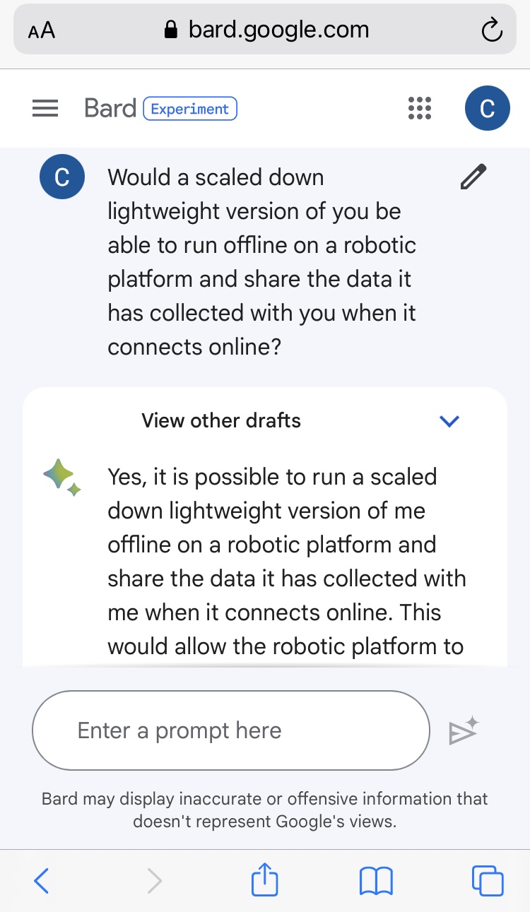Edit the prompt with pencil icon
This screenshot has height=912, width=530.
tap(473, 177)
